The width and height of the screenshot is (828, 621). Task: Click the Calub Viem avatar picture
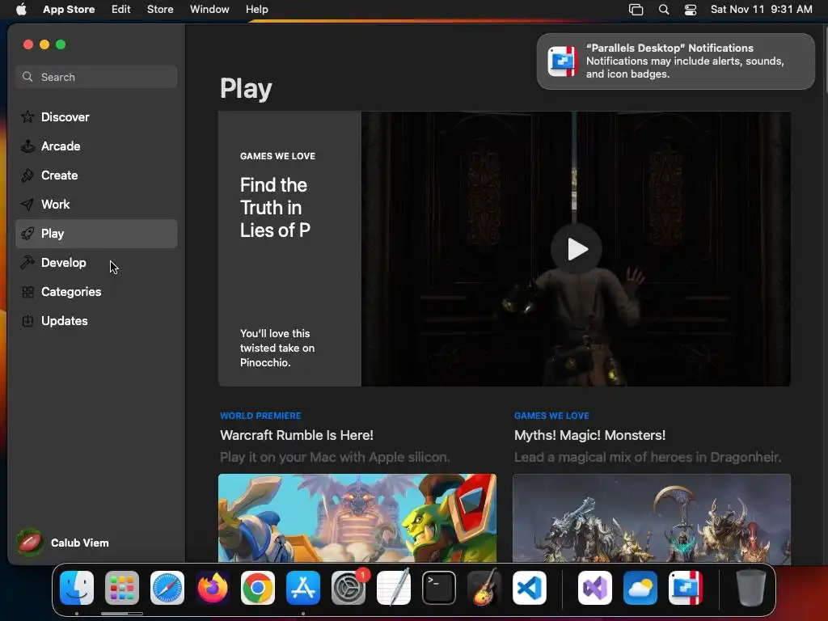tap(30, 543)
